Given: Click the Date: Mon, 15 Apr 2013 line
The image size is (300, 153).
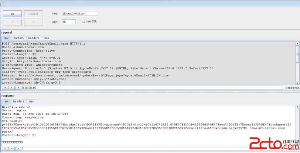Looking at the screenshot, I should (x=35, y=114).
